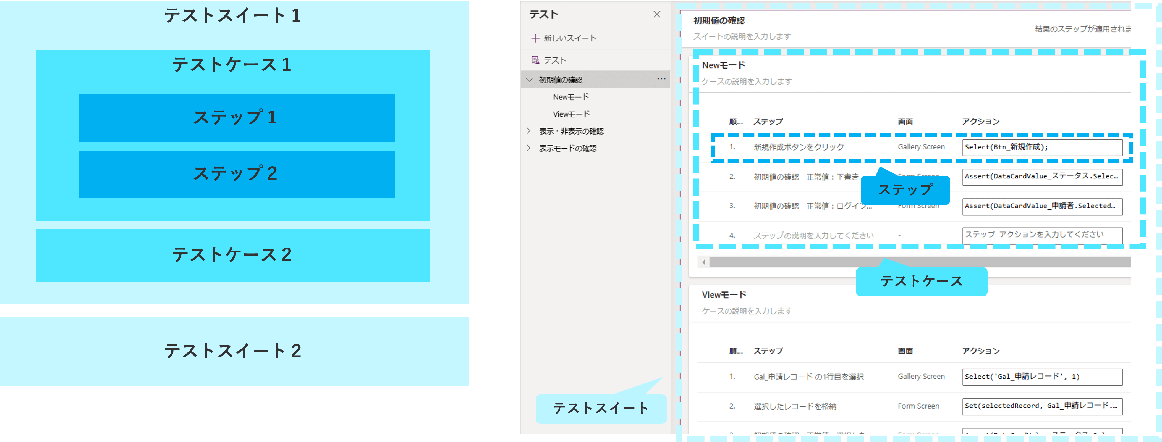Select the 表示・非表示の確認 suite label
The height and width of the screenshot is (442, 1162).
point(571,131)
